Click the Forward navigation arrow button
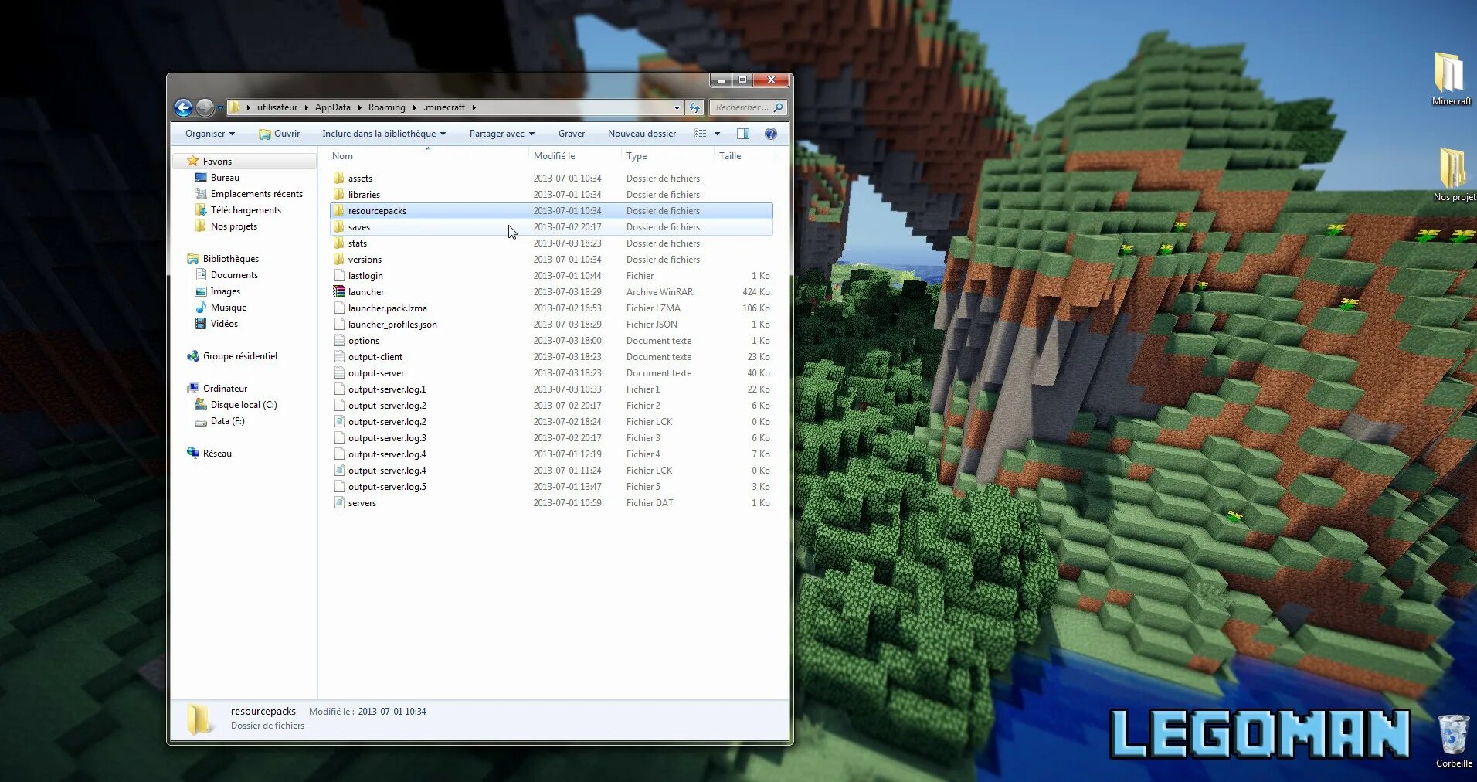1477x782 pixels. (205, 107)
